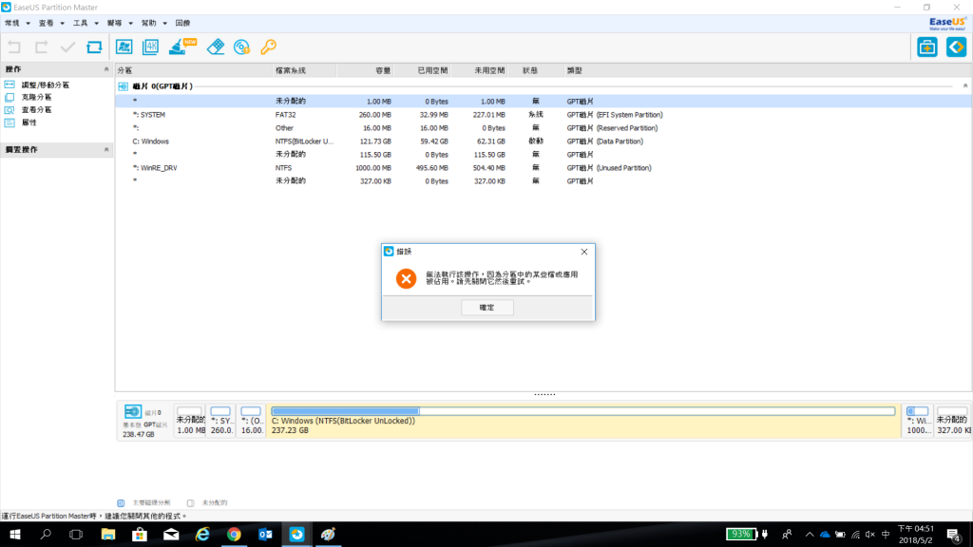Select 克隆分區 in the operations panel
This screenshot has height=547, width=973.
pyautogui.click(x=37, y=98)
